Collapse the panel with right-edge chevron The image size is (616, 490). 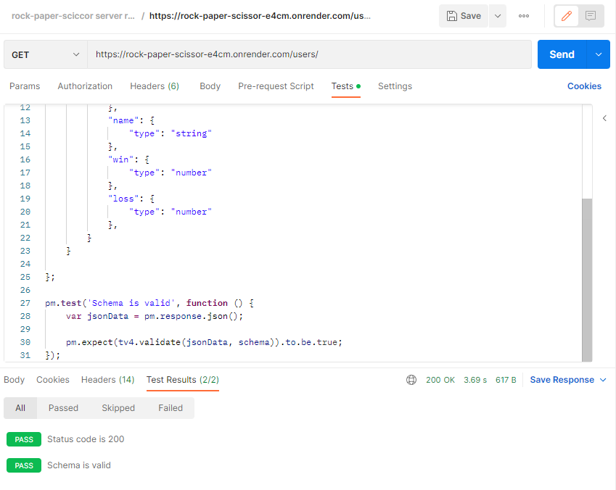coord(604,117)
